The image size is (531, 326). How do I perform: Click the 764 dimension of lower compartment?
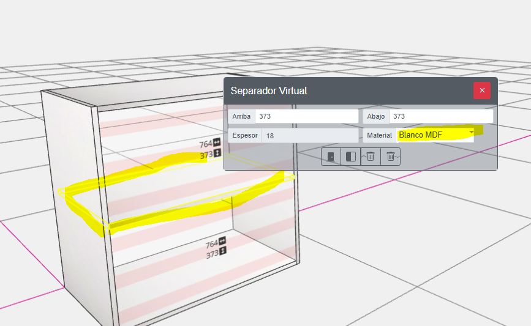click(212, 244)
